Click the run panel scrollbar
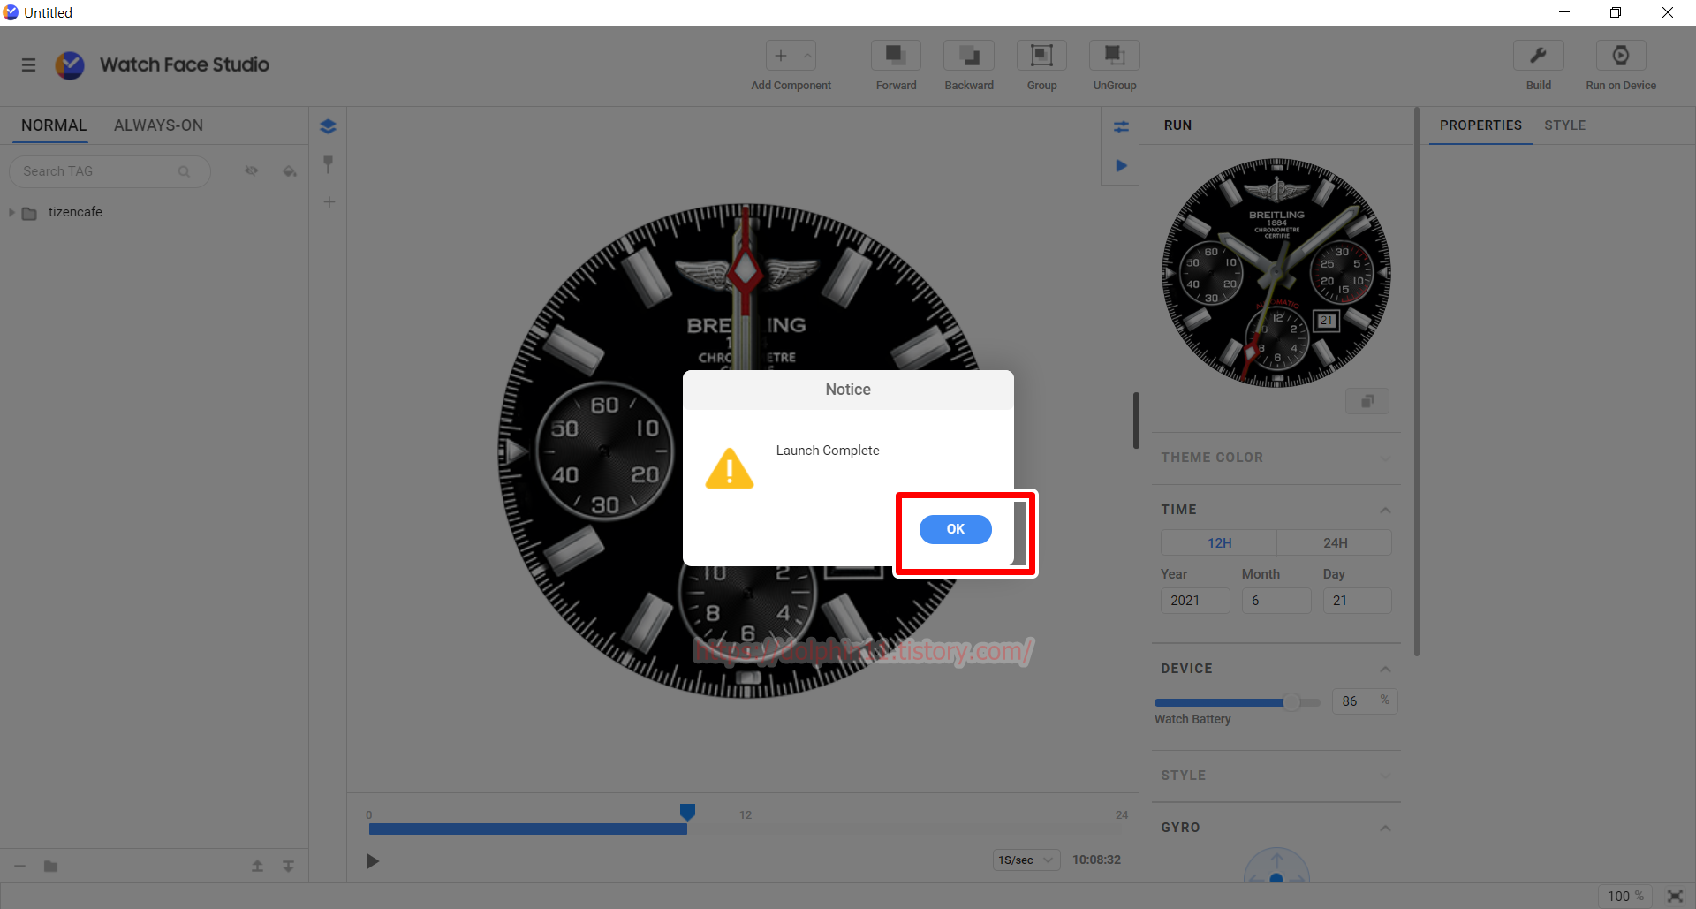The width and height of the screenshot is (1696, 909). [x=1417, y=382]
